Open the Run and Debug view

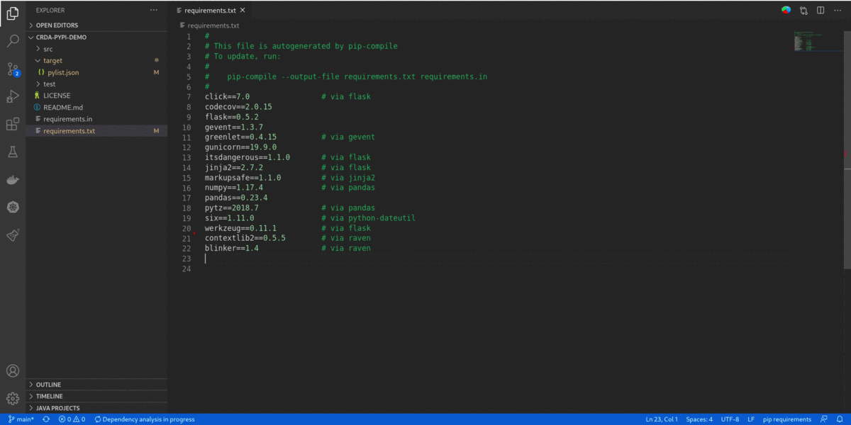tap(13, 96)
